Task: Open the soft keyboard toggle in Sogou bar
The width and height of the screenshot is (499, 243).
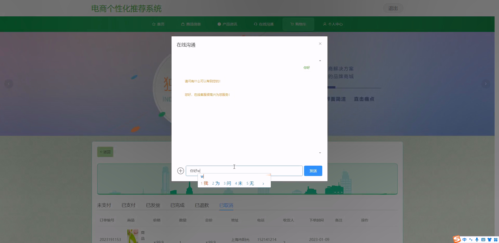Action: (483, 239)
